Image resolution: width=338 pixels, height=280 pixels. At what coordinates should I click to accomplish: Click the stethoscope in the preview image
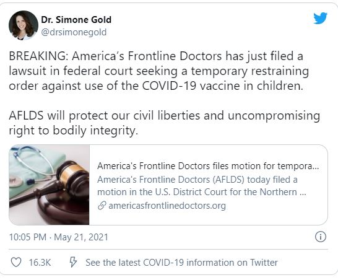[x=32, y=166]
